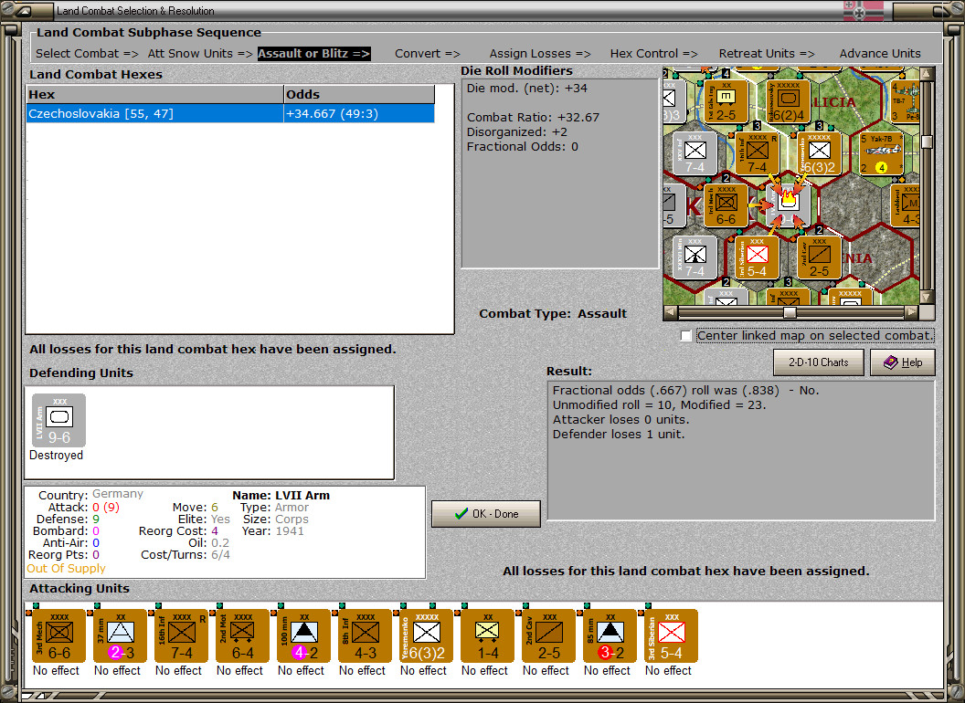Click the Out Of Supply status text
The width and height of the screenshot is (965, 703).
(x=66, y=568)
